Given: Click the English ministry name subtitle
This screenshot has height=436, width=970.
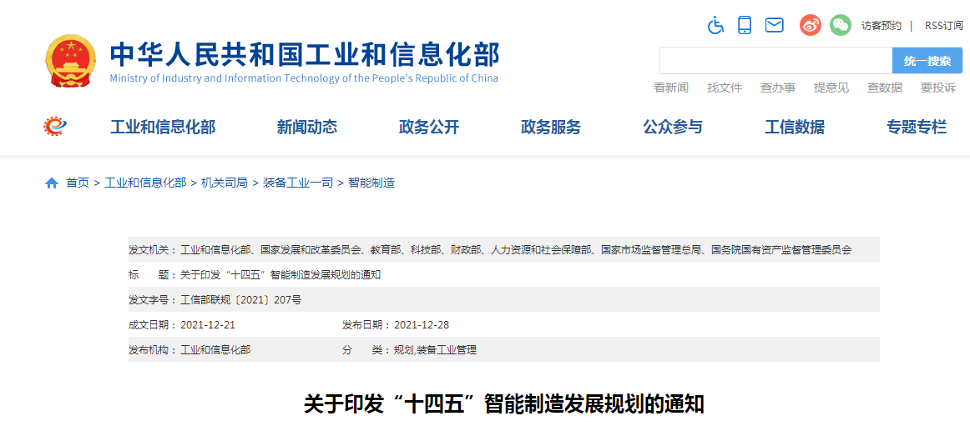Looking at the screenshot, I should 304,78.
